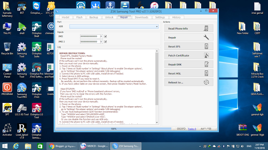The image size is (268, 150).
Task: Open the LG 2-3G Tool icon
Action: click(x=22, y=109)
